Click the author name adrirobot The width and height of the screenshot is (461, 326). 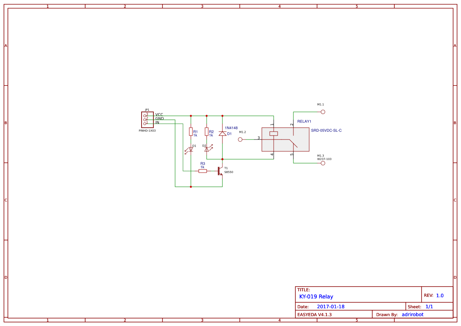[x=413, y=315]
